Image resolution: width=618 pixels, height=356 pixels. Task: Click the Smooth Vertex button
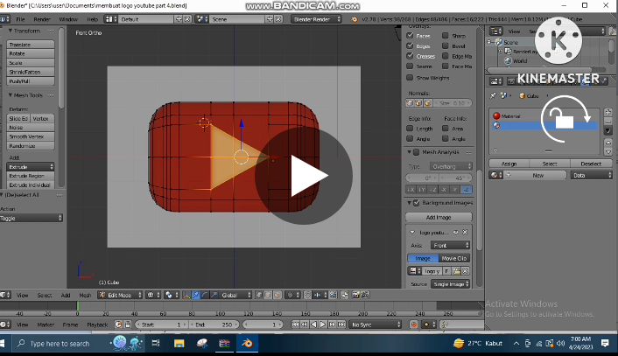tap(31, 136)
